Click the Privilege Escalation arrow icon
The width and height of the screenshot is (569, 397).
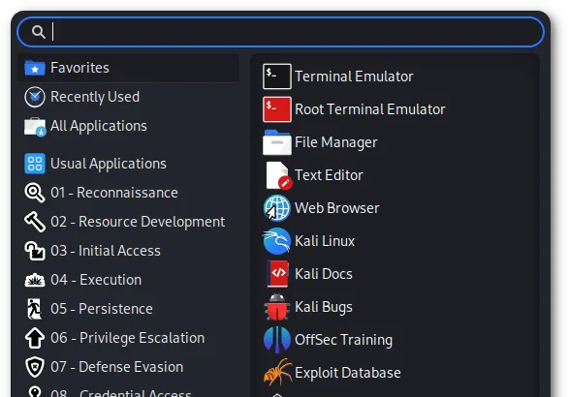click(35, 338)
